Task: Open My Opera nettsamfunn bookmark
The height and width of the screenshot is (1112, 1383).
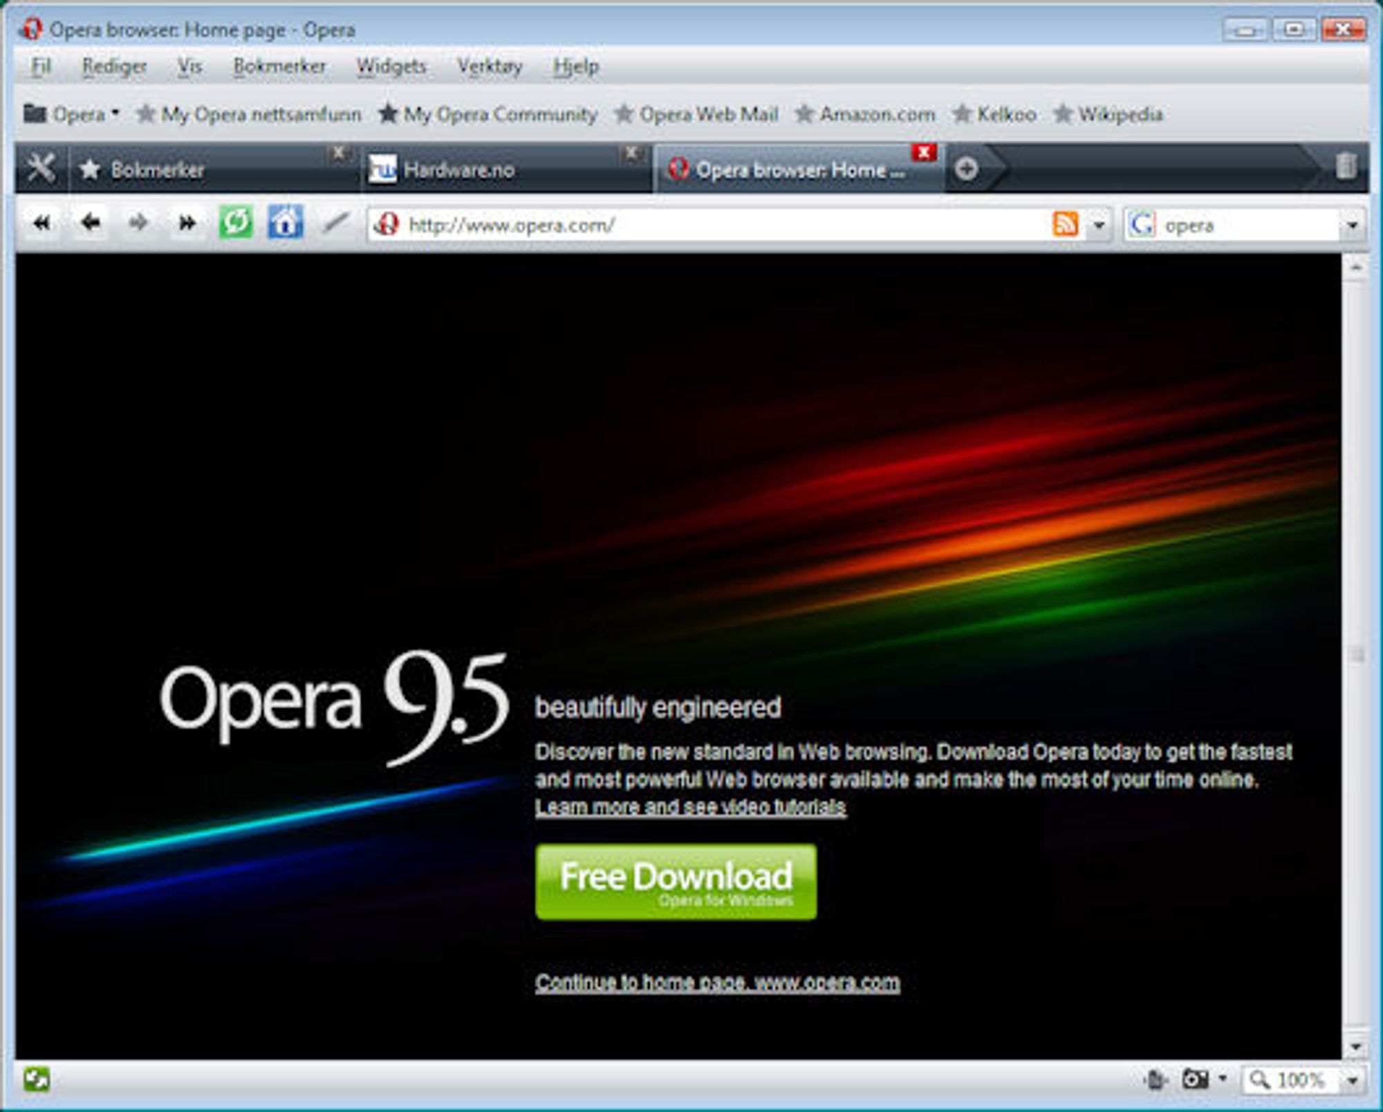Action: click(x=248, y=113)
